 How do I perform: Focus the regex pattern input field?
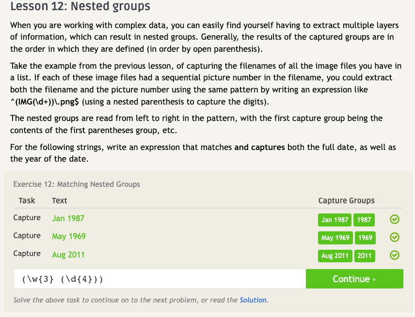160,279
